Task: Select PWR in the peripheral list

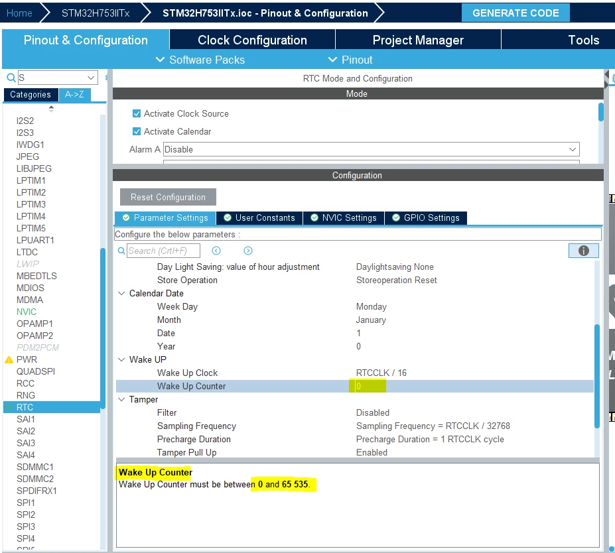Action: pos(27,360)
